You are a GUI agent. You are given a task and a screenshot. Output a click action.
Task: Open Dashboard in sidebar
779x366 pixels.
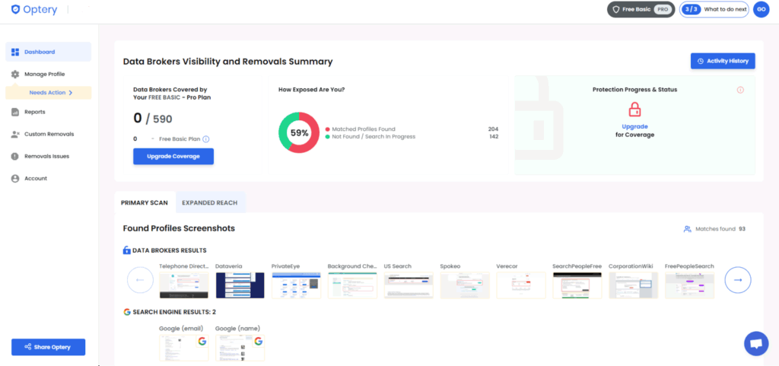click(x=48, y=53)
